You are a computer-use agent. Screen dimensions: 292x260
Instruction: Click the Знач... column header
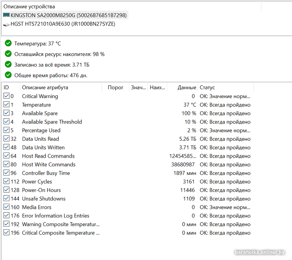[138, 87]
